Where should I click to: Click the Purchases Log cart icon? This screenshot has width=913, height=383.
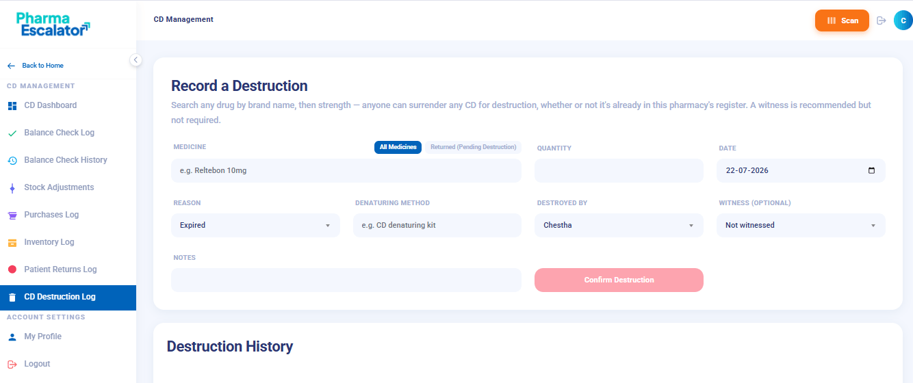[x=12, y=215]
